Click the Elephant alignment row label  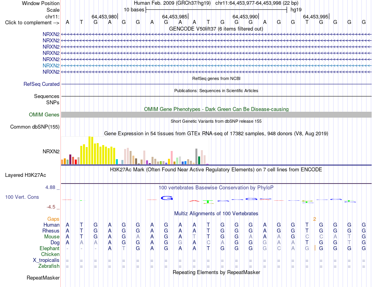tap(49, 249)
